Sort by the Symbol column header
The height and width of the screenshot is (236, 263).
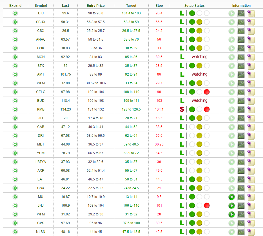[41, 6]
